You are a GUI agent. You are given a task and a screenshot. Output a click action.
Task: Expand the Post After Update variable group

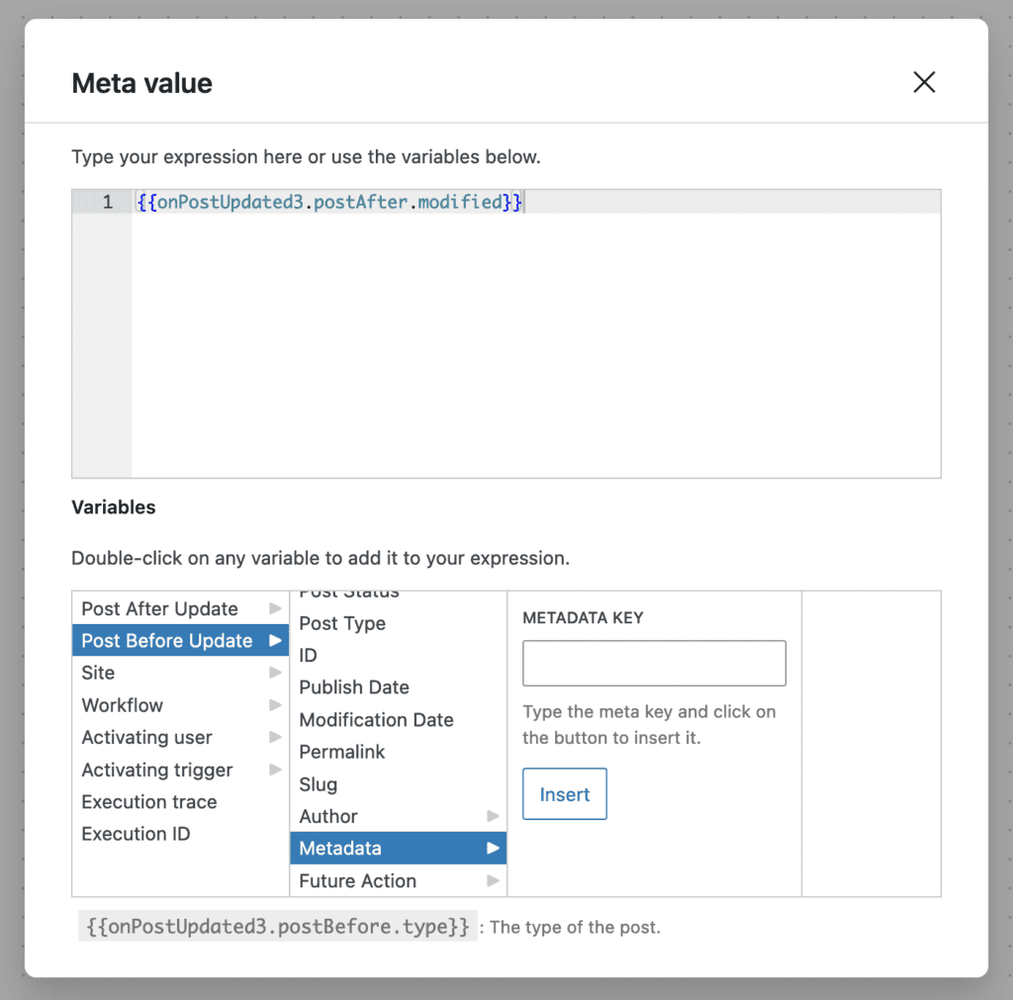[x=275, y=608]
